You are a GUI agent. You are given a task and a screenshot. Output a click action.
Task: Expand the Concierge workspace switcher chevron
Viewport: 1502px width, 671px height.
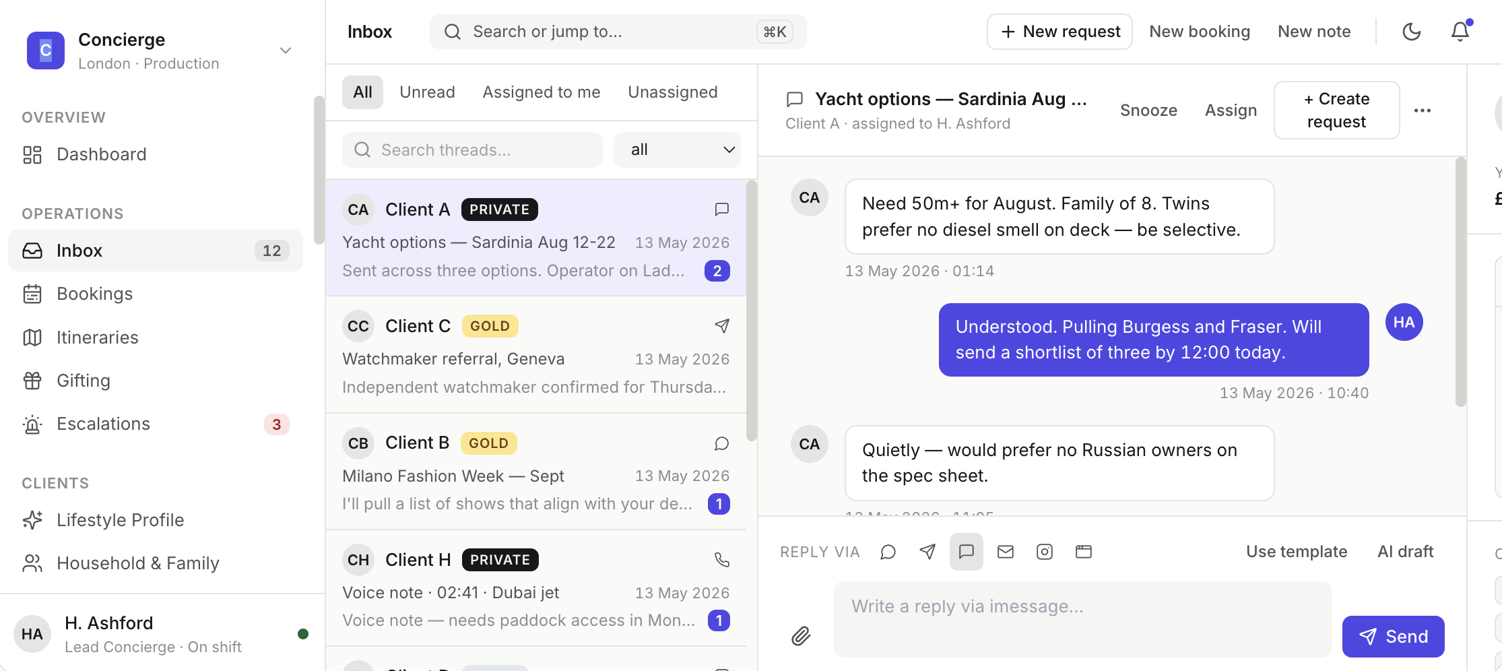coord(286,51)
